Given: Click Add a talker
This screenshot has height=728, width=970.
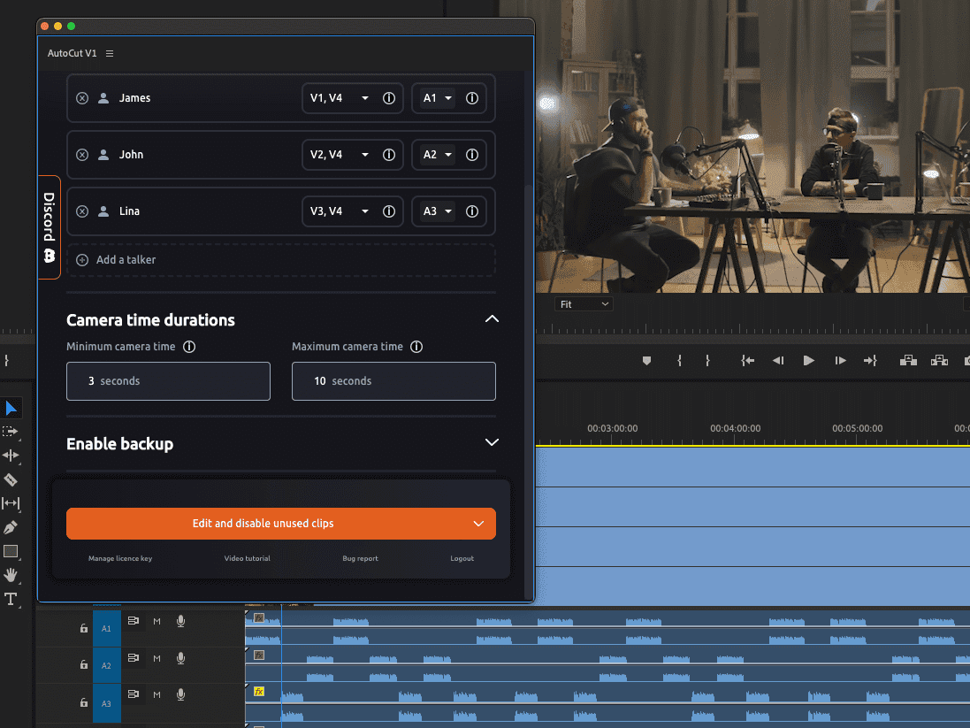Looking at the screenshot, I should [281, 260].
